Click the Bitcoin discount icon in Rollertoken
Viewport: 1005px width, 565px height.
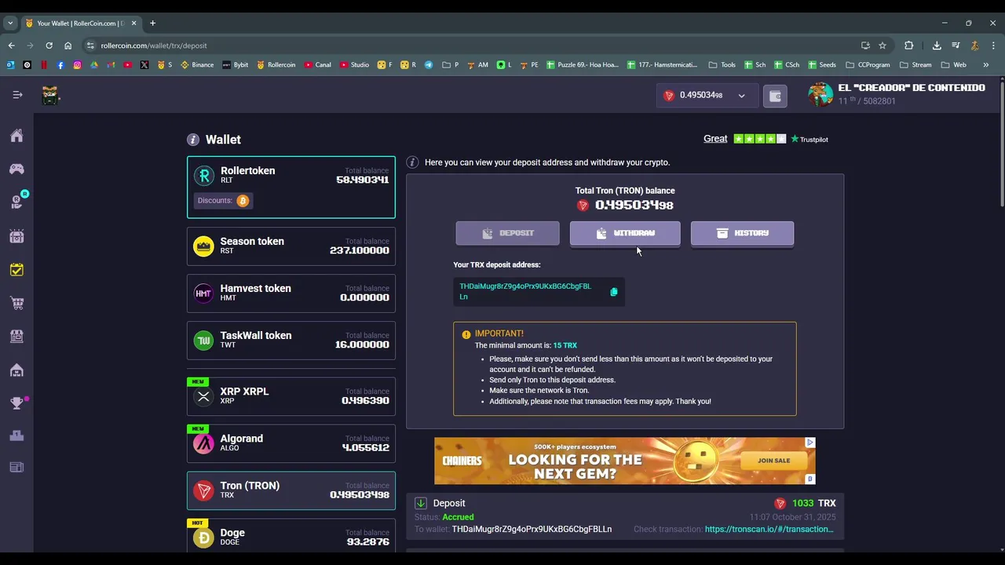(243, 201)
